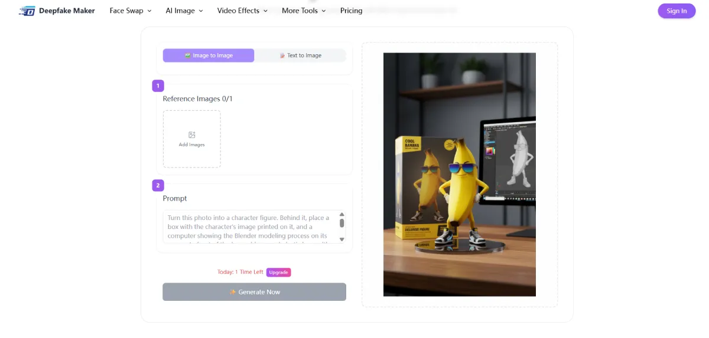Screen dimensions: 709x338
Task: Click the prompt scrollbar down arrow
Action: pos(342,239)
